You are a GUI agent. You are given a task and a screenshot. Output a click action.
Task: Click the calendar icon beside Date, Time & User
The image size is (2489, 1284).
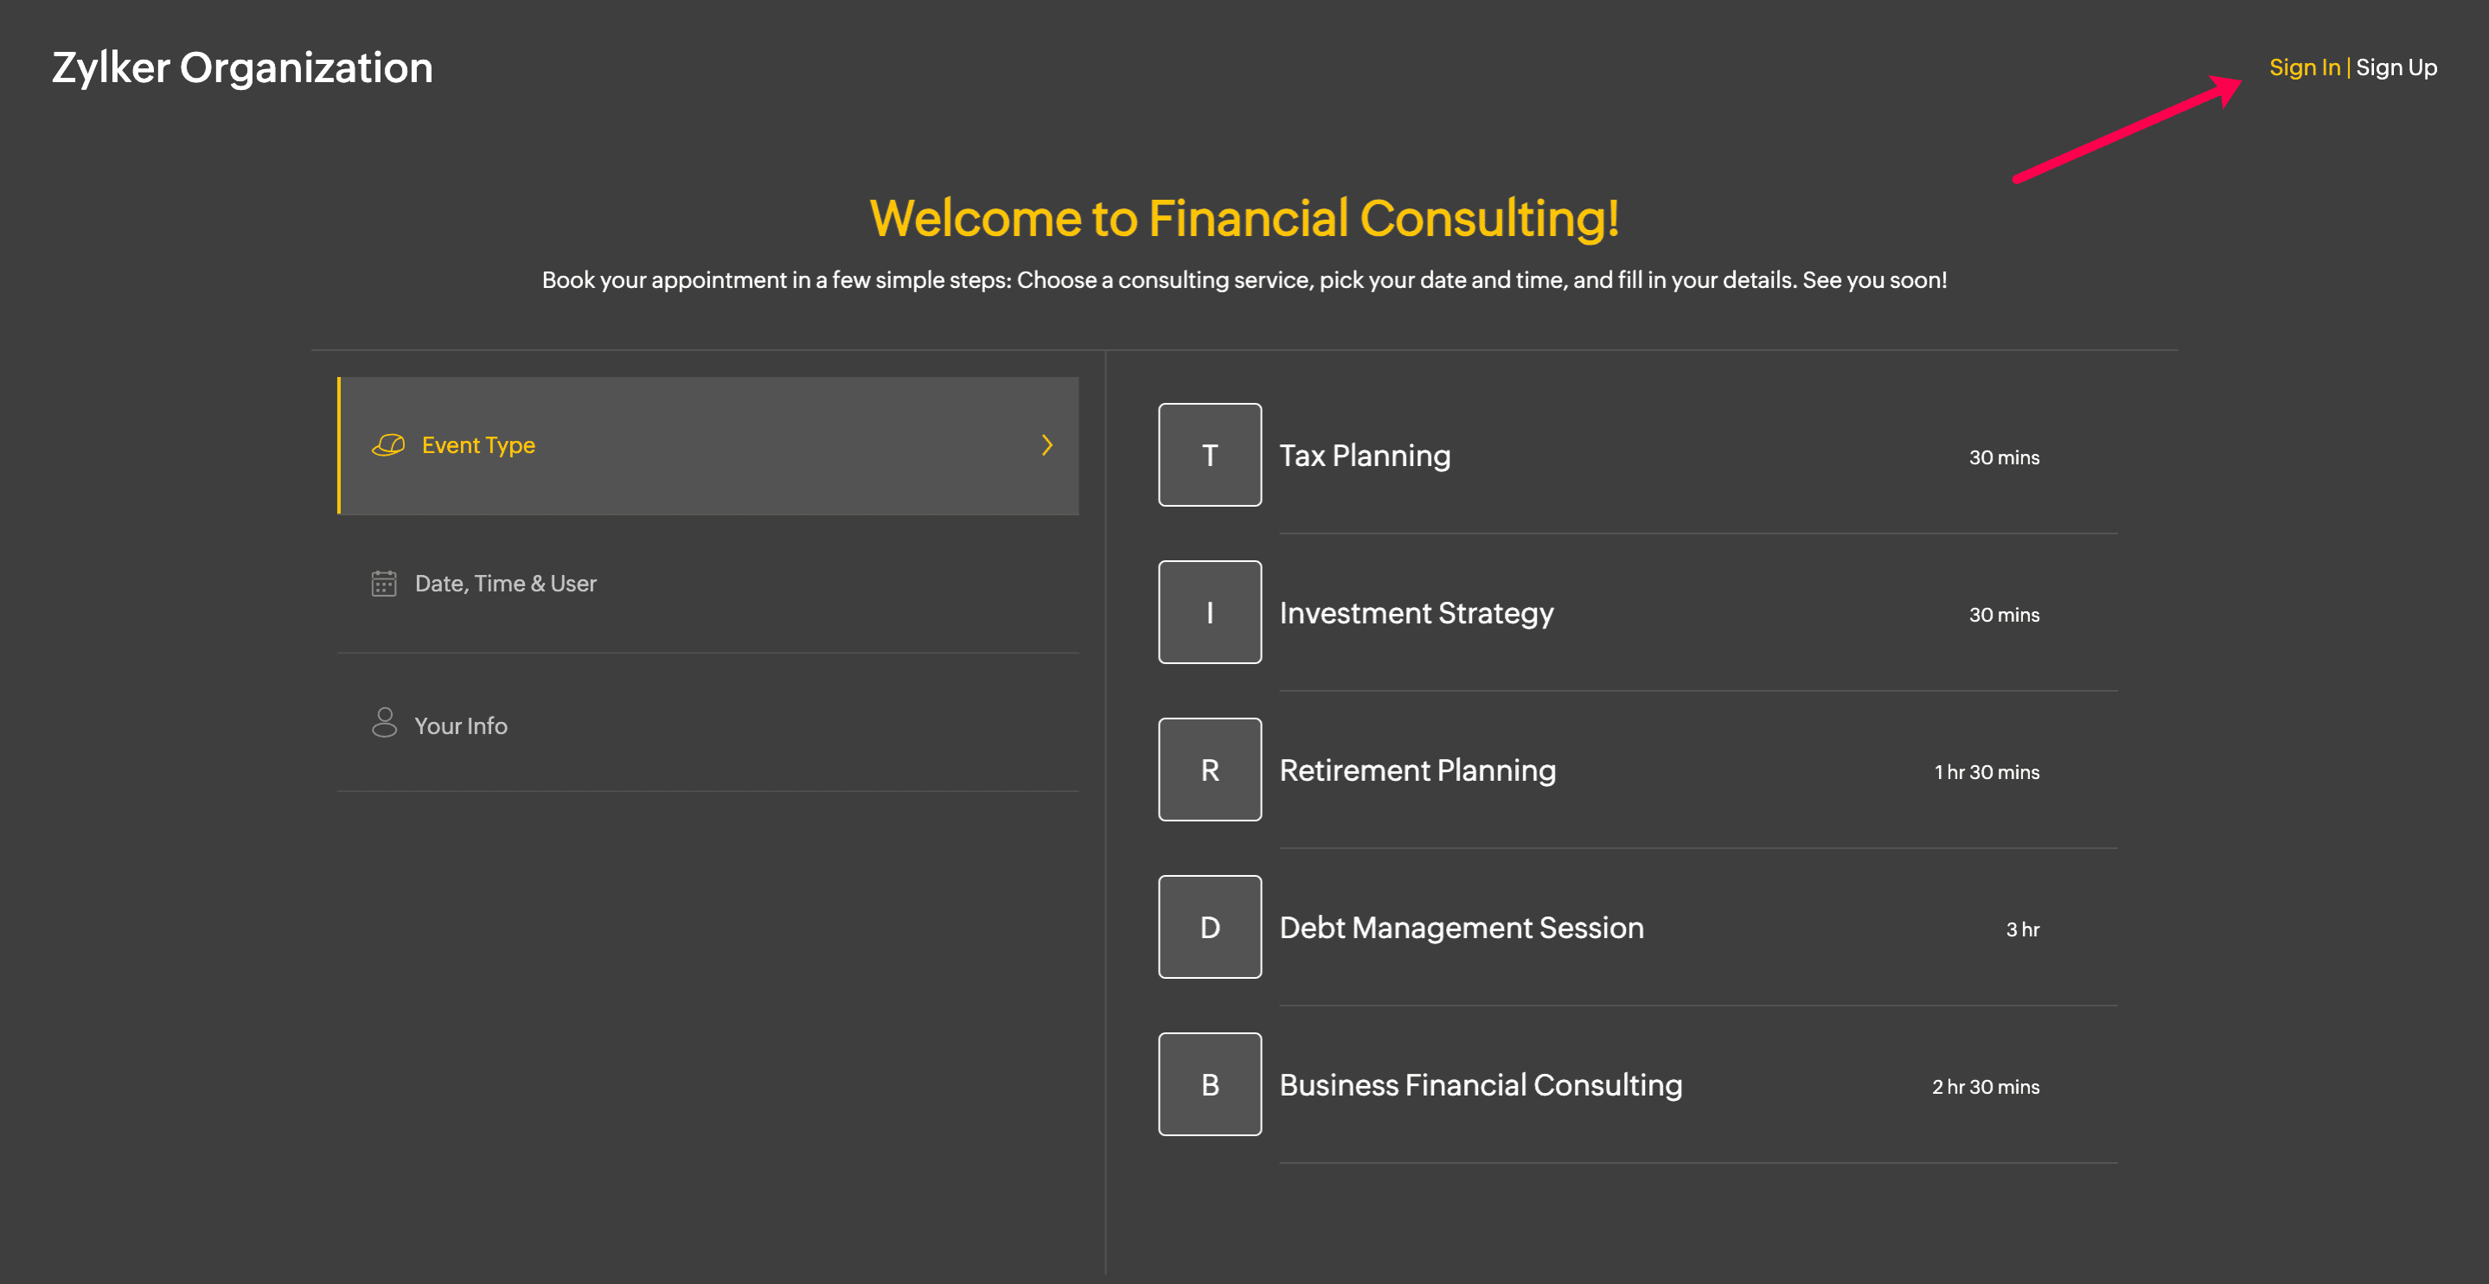384,583
